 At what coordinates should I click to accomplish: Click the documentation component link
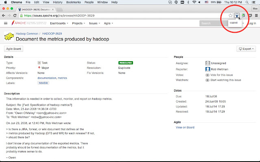[47, 78]
